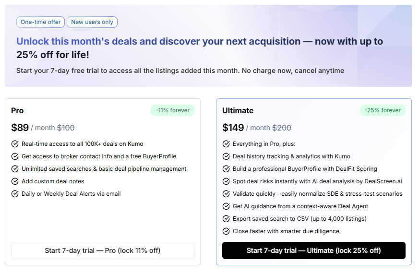Click the -25% forever discount badge

383,110
